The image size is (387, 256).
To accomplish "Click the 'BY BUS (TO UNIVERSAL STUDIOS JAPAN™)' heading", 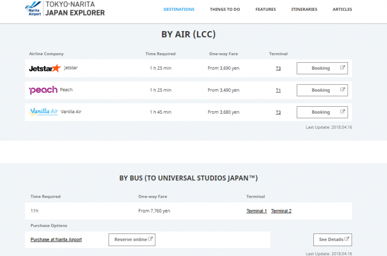I will [x=189, y=178].
